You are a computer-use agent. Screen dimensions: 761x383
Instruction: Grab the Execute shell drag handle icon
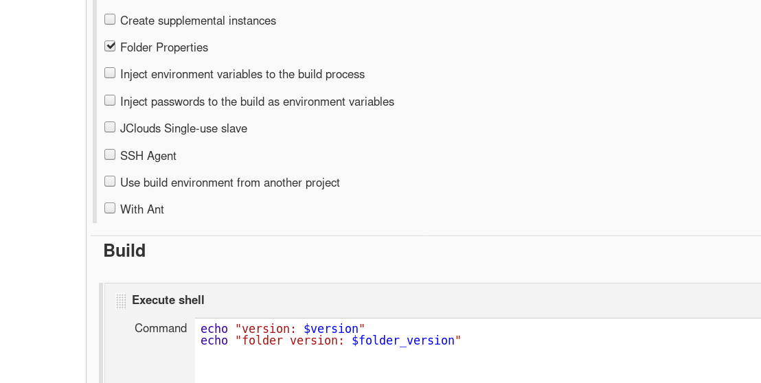121,301
